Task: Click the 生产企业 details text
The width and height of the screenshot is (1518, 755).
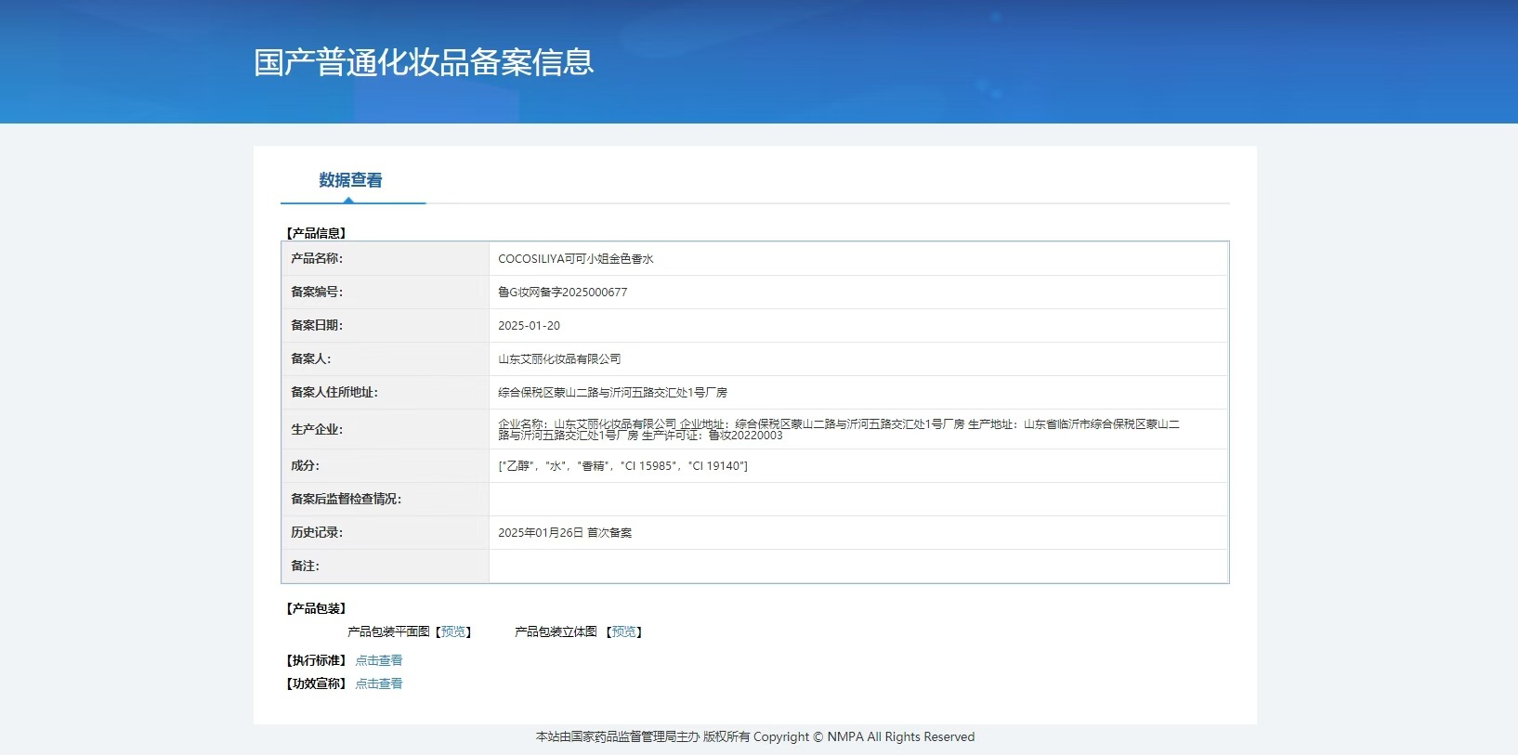Action: [839, 429]
